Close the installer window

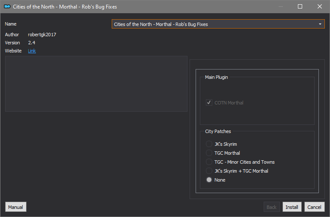point(319,6)
